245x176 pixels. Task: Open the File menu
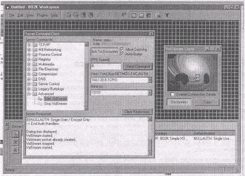tap(12, 15)
